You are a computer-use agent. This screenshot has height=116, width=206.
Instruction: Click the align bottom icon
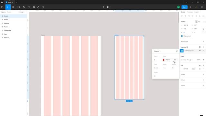(x=200, y=16)
